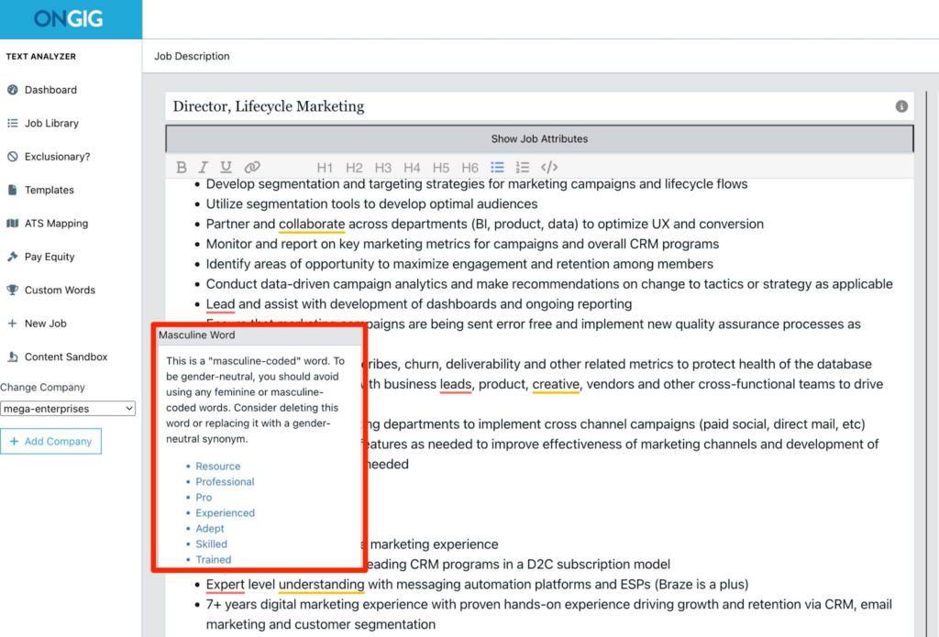Screen dimensions: 939x637
Task: Select the bulleted list icon
Action: click(x=497, y=167)
